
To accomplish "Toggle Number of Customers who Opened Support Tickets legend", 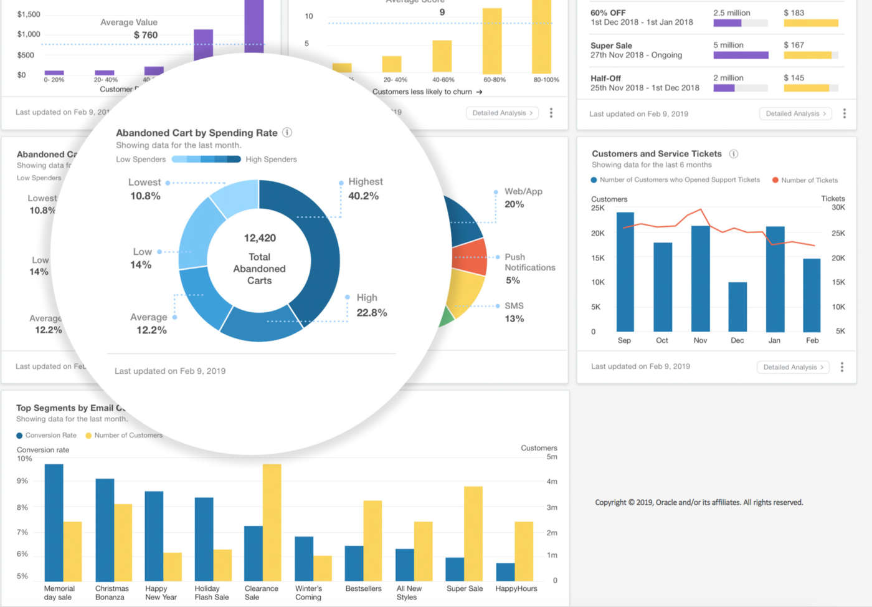I will pyautogui.click(x=675, y=180).
